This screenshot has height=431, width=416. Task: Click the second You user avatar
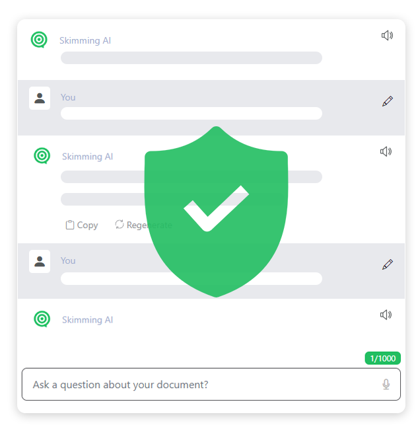[40, 261]
